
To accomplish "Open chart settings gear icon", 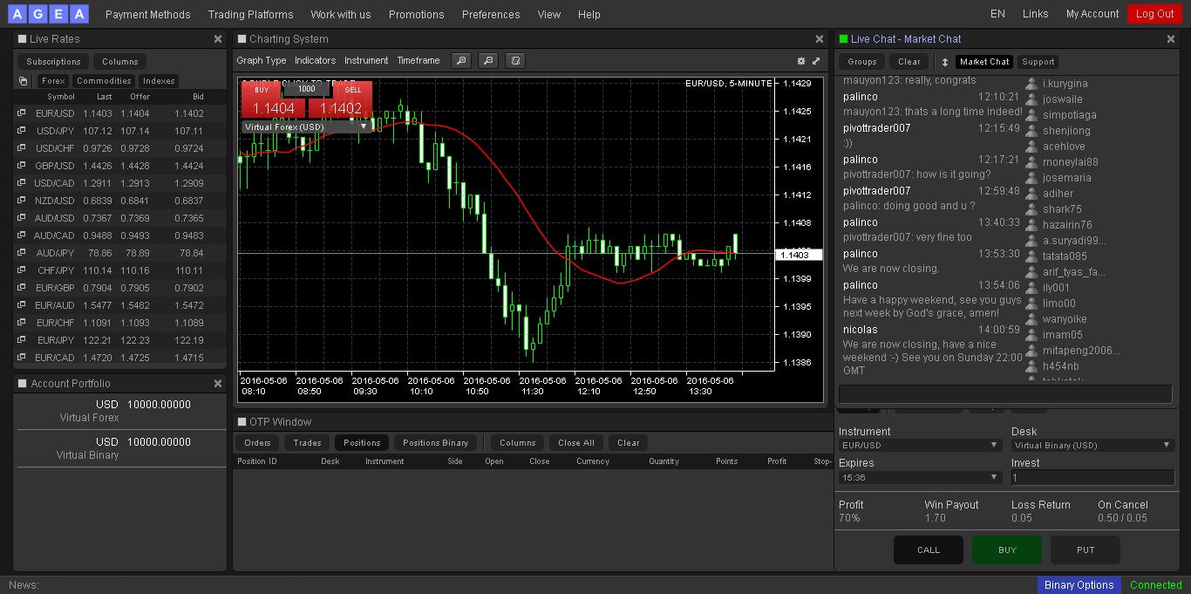I will coord(801,61).
